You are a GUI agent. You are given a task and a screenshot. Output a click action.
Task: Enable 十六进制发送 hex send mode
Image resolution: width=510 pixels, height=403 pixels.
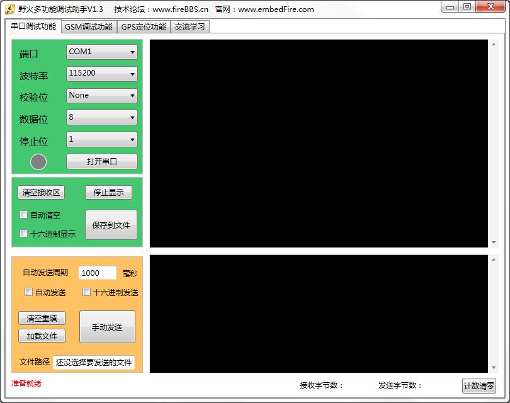click(x=86, y=292)
